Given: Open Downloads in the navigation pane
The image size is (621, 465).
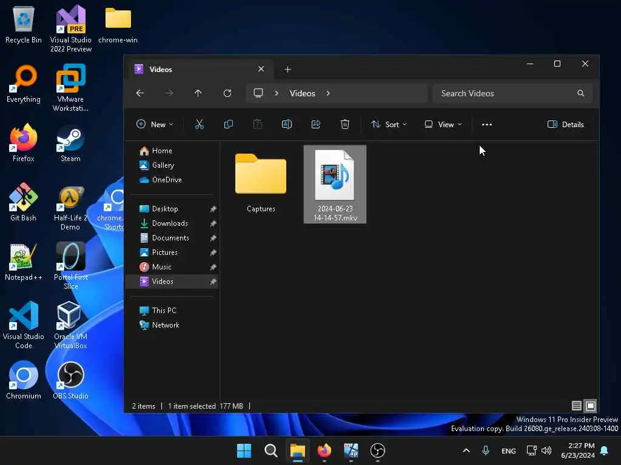Looking at the screenshot, I should (172, 223).
